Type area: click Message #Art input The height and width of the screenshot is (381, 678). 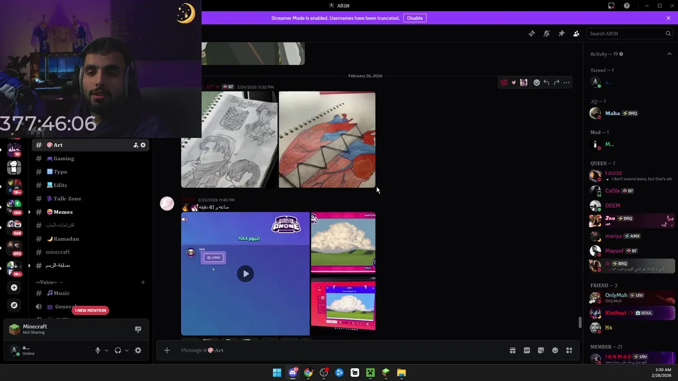coord(339,350)
